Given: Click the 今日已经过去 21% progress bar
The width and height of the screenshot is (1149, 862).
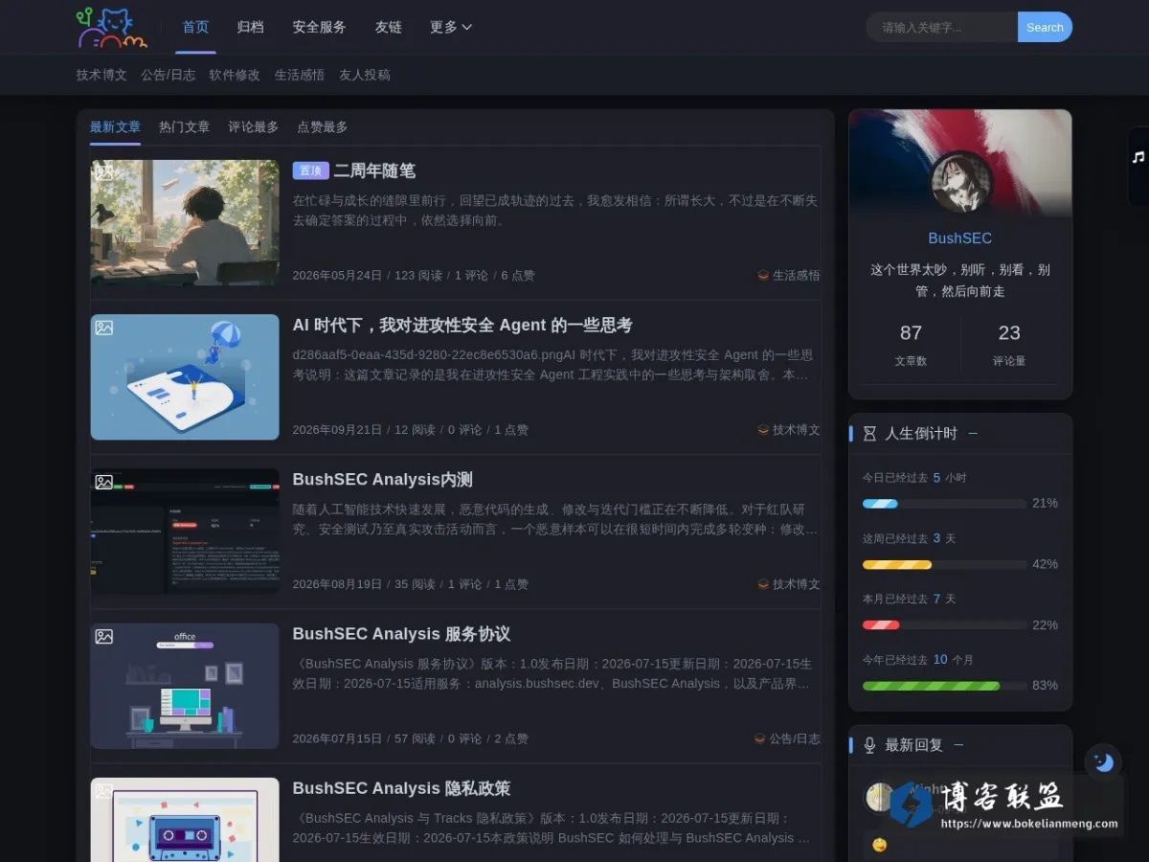Looking at the screenshot, I should click(x=944, y=504).
